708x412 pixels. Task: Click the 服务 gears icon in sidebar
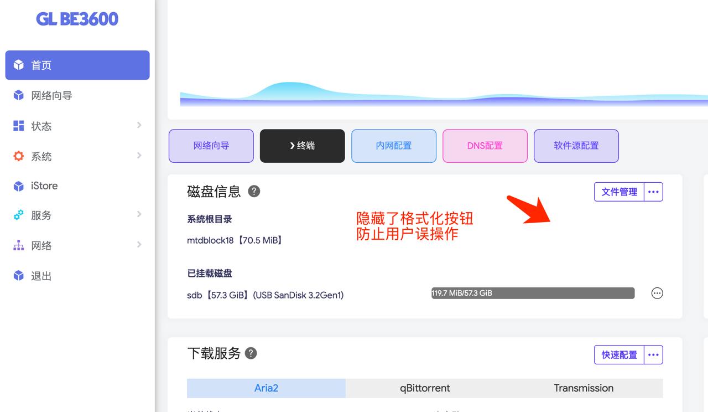[19, 215]
